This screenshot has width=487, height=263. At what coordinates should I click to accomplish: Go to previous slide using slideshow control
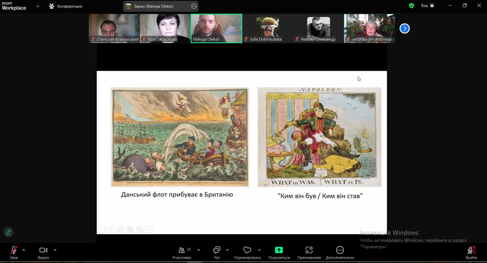pyautogui.click(x=102, y=229)
